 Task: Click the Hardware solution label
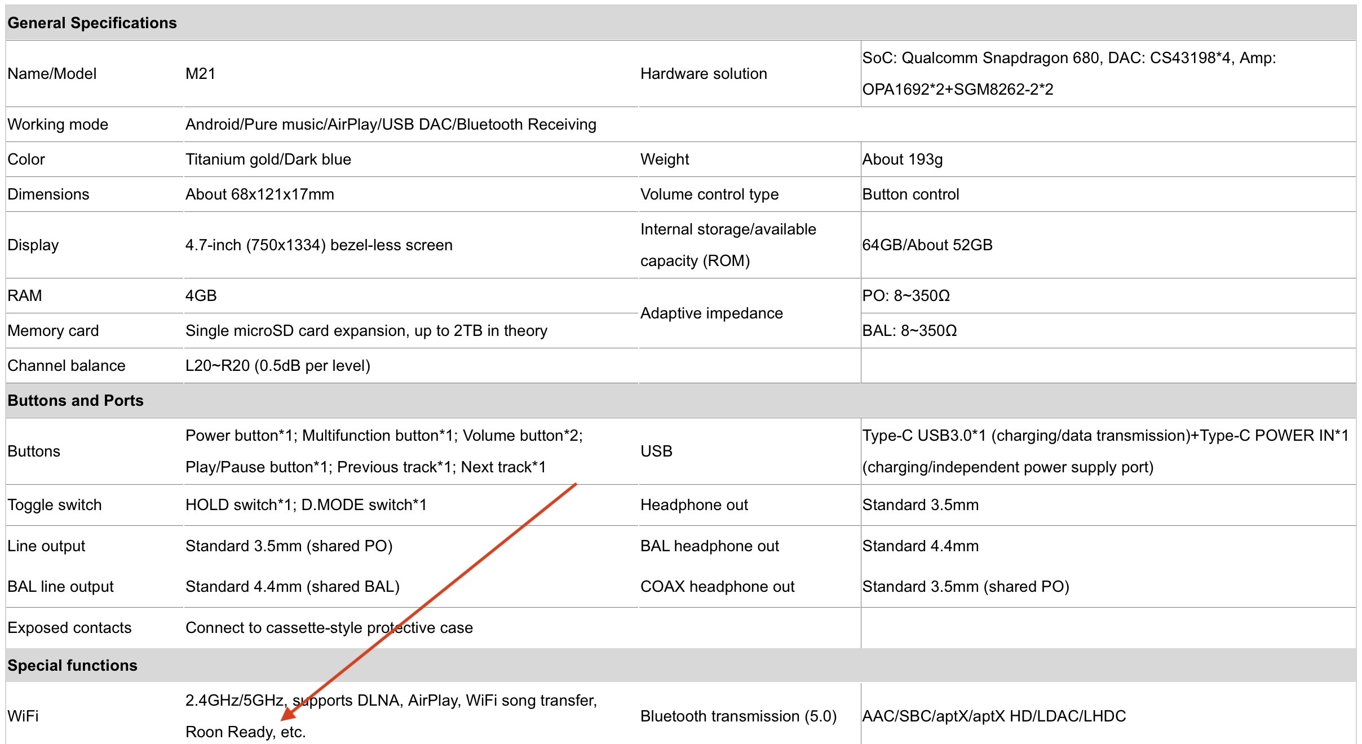tap(704, 74)
